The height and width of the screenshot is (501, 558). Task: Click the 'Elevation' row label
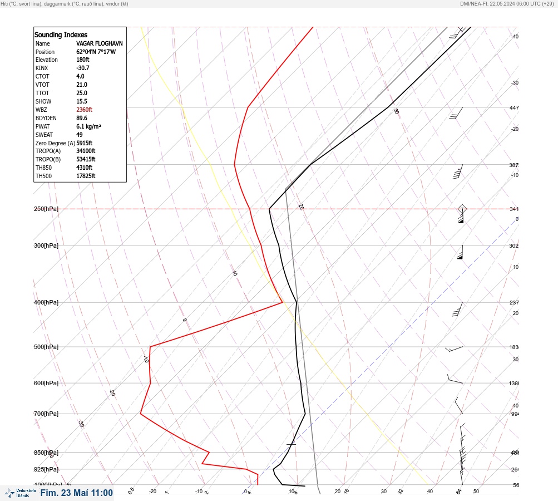[x=46, y=60]
